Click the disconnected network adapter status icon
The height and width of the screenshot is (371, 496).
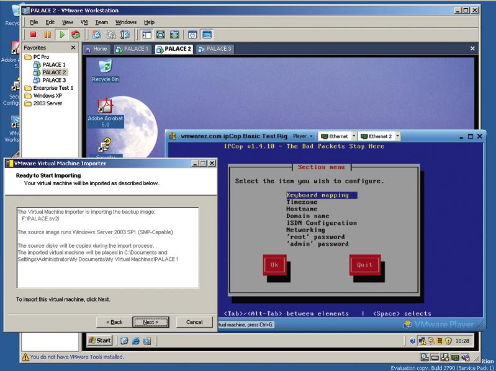(444, 357)
